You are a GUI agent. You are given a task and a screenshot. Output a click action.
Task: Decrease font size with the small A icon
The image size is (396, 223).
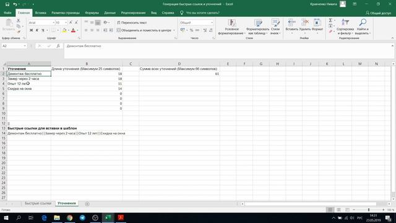76,22
